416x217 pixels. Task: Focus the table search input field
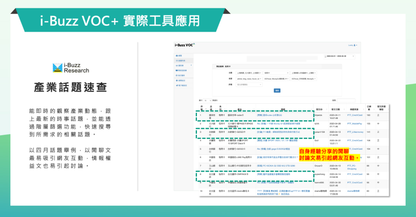pyautogui.click(x=346, y=101)
